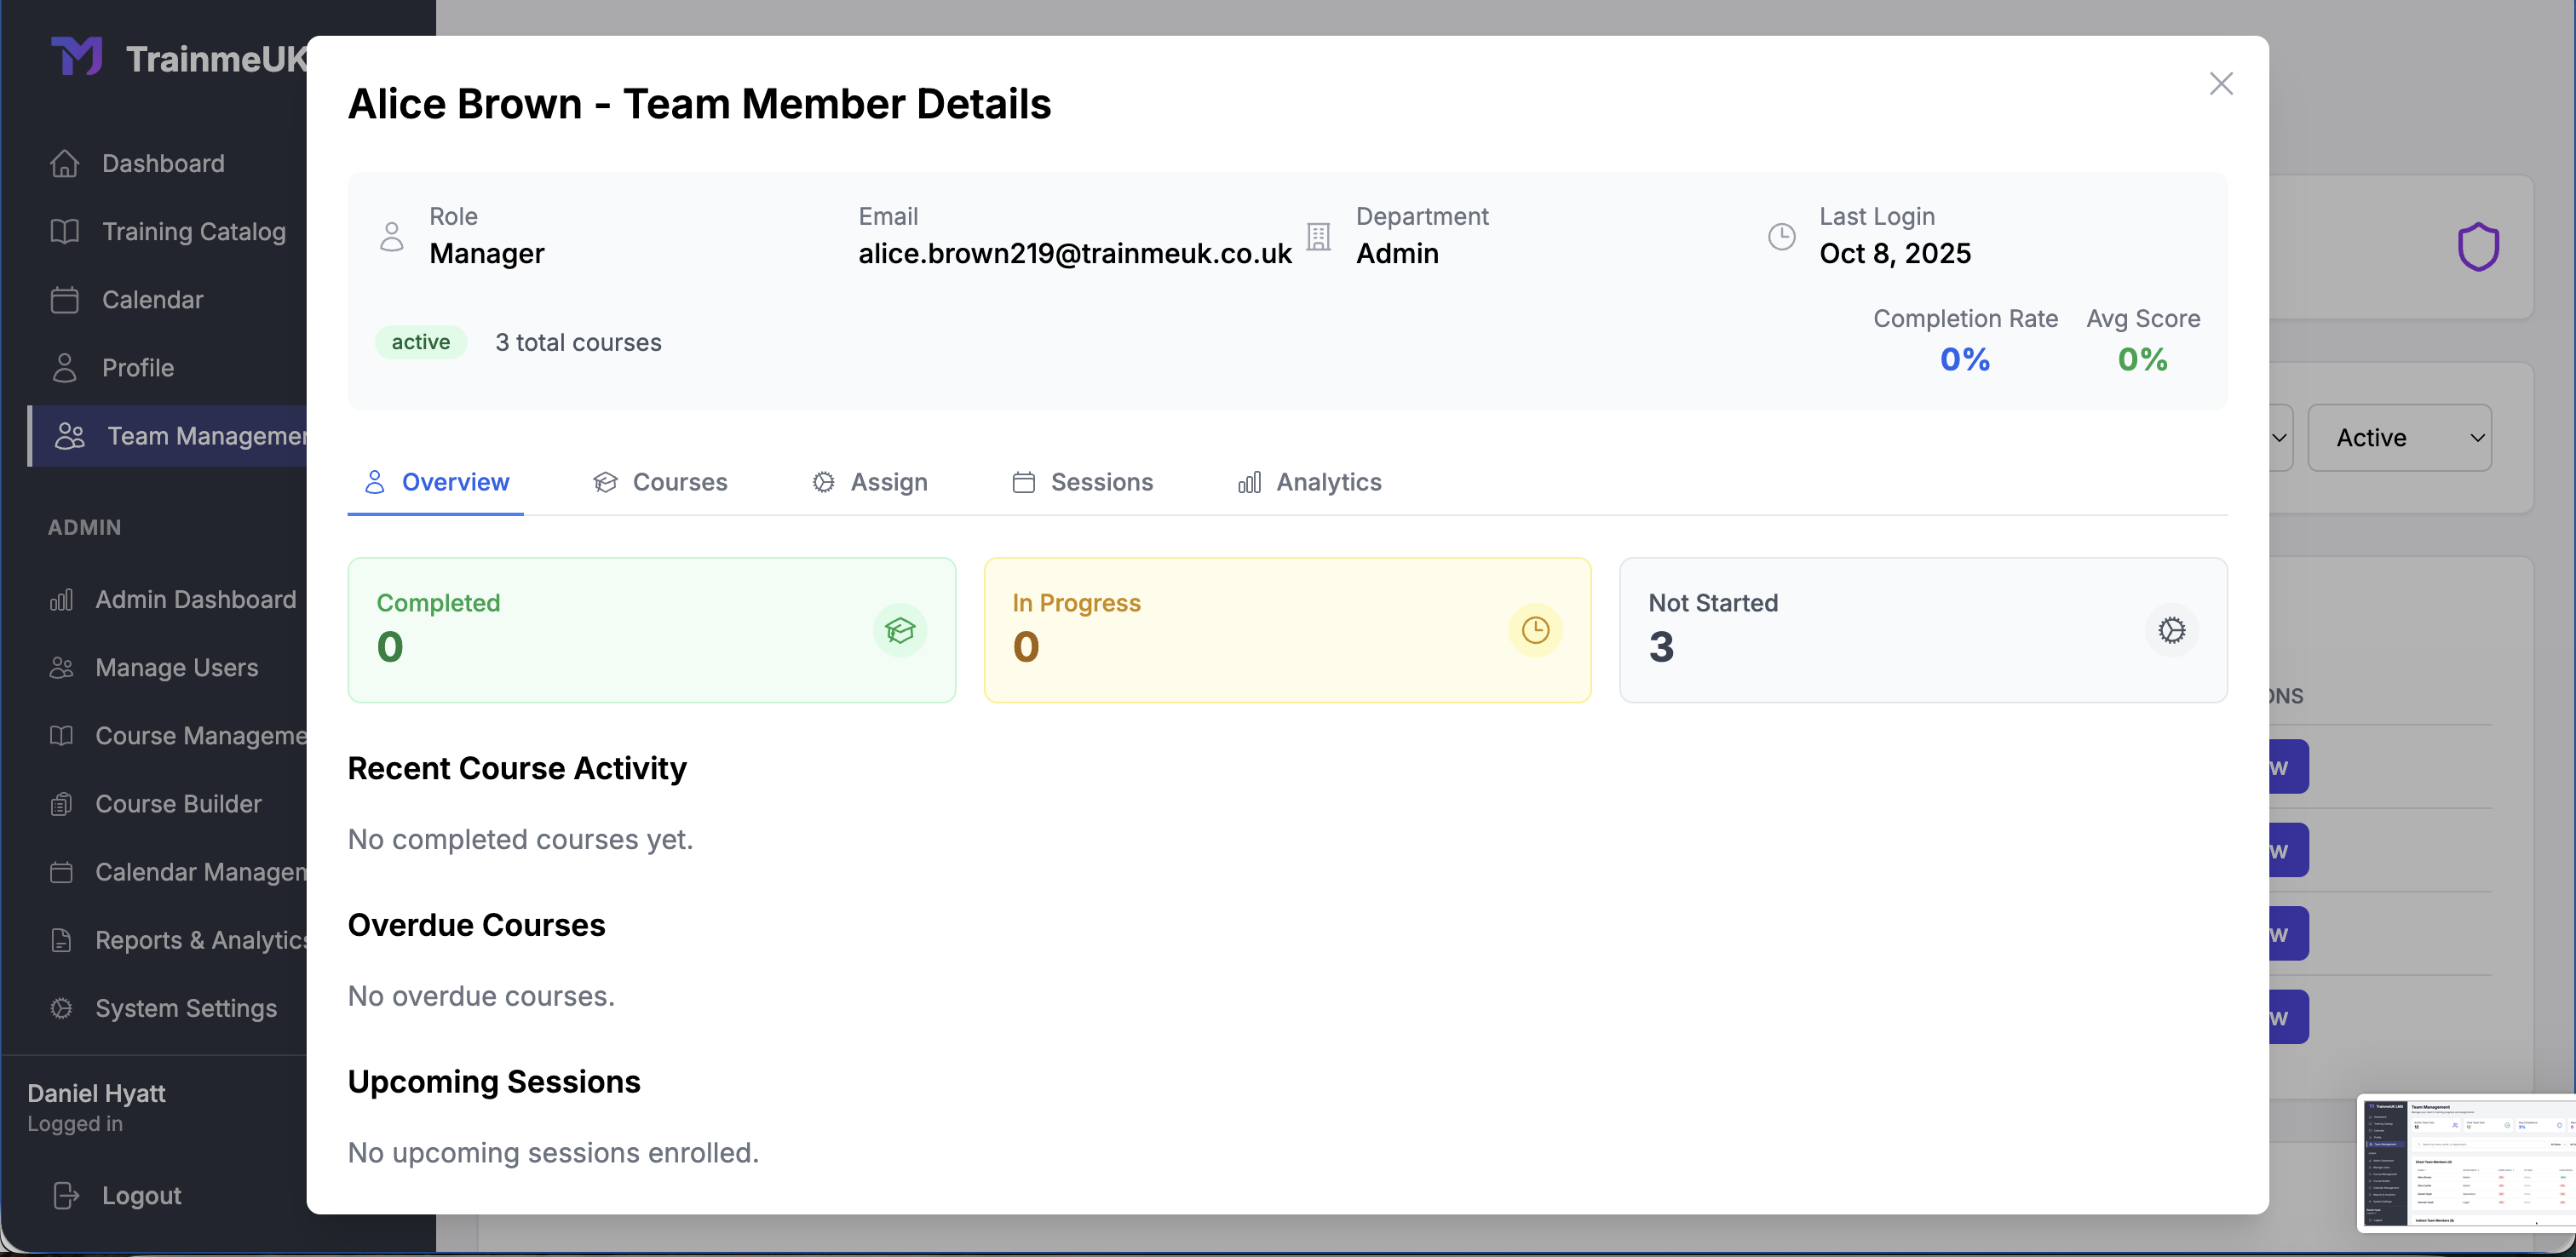Close the Team Member Details dialog
The width and height of the screenshot is (2576, 1257).
pos(2221,84)
